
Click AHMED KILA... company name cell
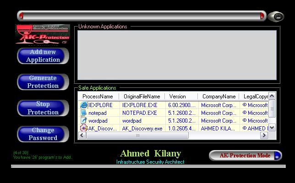pos(218,128)
